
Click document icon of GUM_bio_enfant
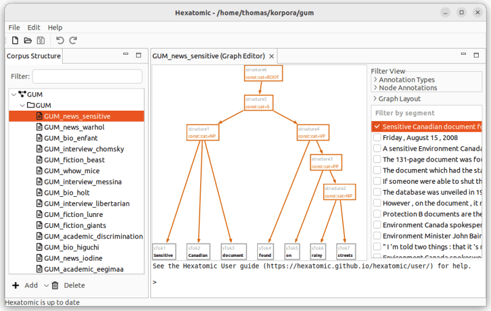pos(39,138)
